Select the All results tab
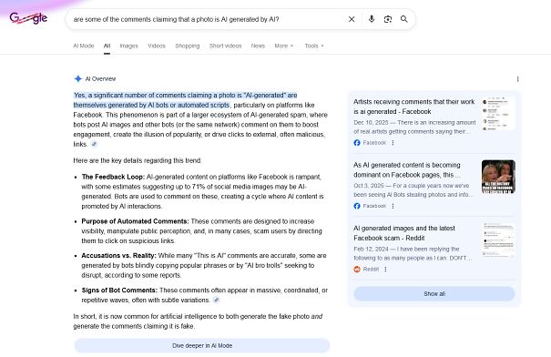551x357 pixels. pos(107,46)
